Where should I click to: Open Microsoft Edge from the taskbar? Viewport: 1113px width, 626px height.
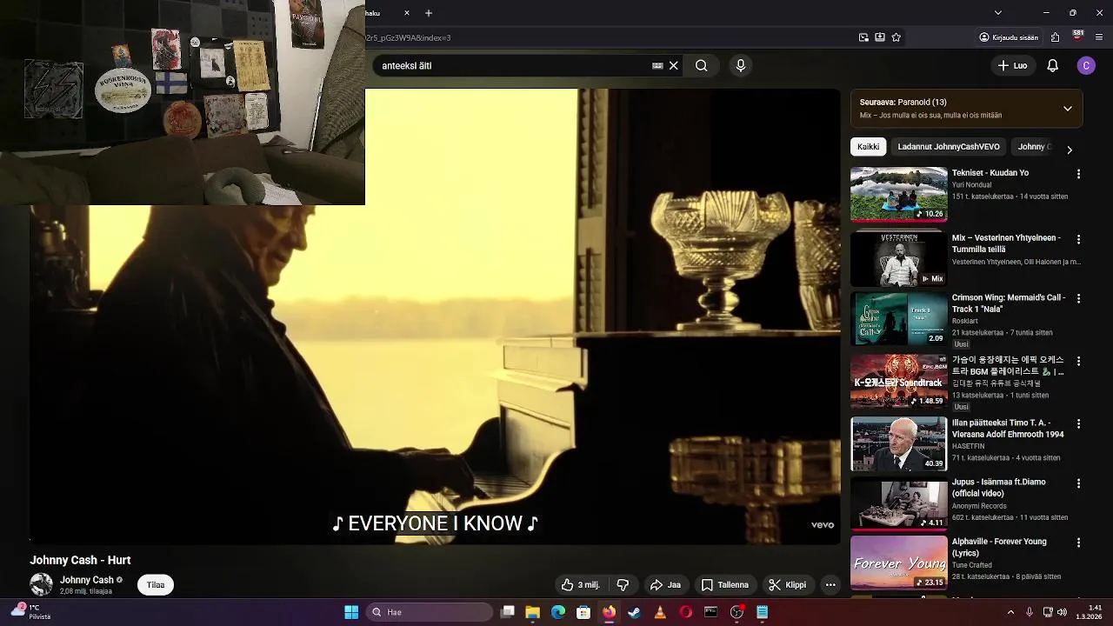(x=558, y=612)
